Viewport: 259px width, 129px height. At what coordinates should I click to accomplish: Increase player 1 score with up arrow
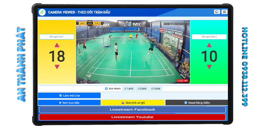click(x=57, y=45)
